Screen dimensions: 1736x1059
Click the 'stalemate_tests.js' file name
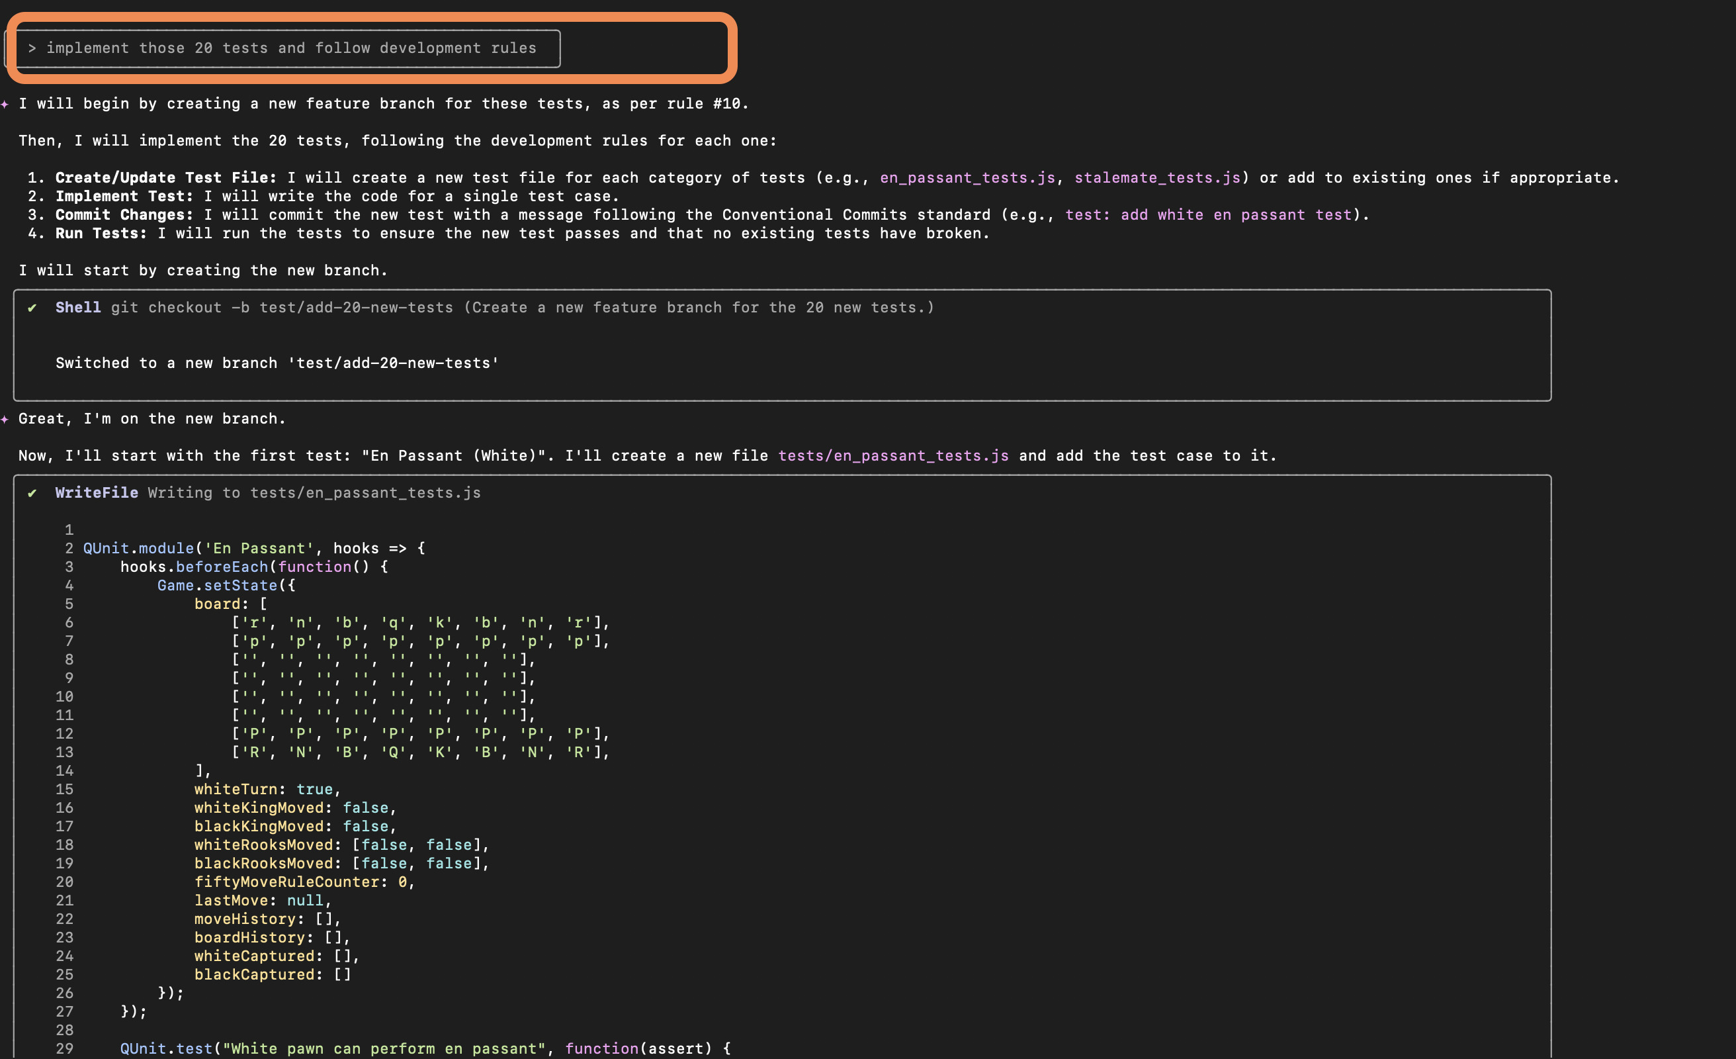click(1157, 177)
